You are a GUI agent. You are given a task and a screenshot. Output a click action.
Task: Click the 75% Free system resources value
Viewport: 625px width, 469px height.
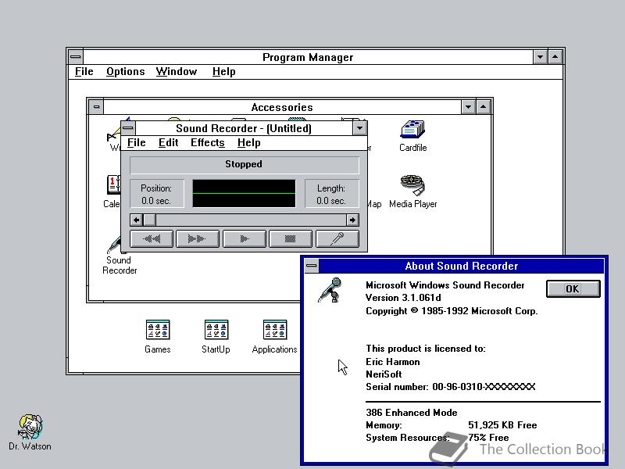click(489, 438)
